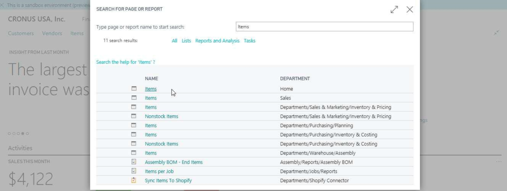The width and height of the screenshot is (507, 191).
Task: Click the first carousel dot under the headline
Action: (x=10, y=134)
